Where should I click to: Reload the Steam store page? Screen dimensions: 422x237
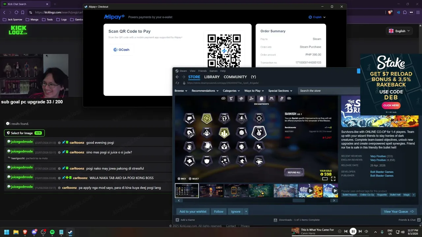point(177,83)
